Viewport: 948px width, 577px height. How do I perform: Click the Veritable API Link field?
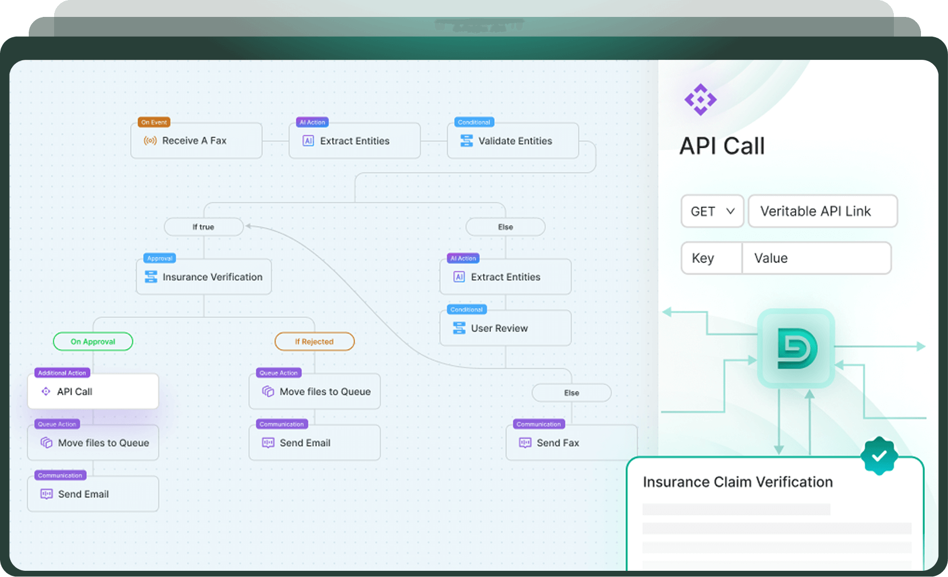click(x=823, y=211)
